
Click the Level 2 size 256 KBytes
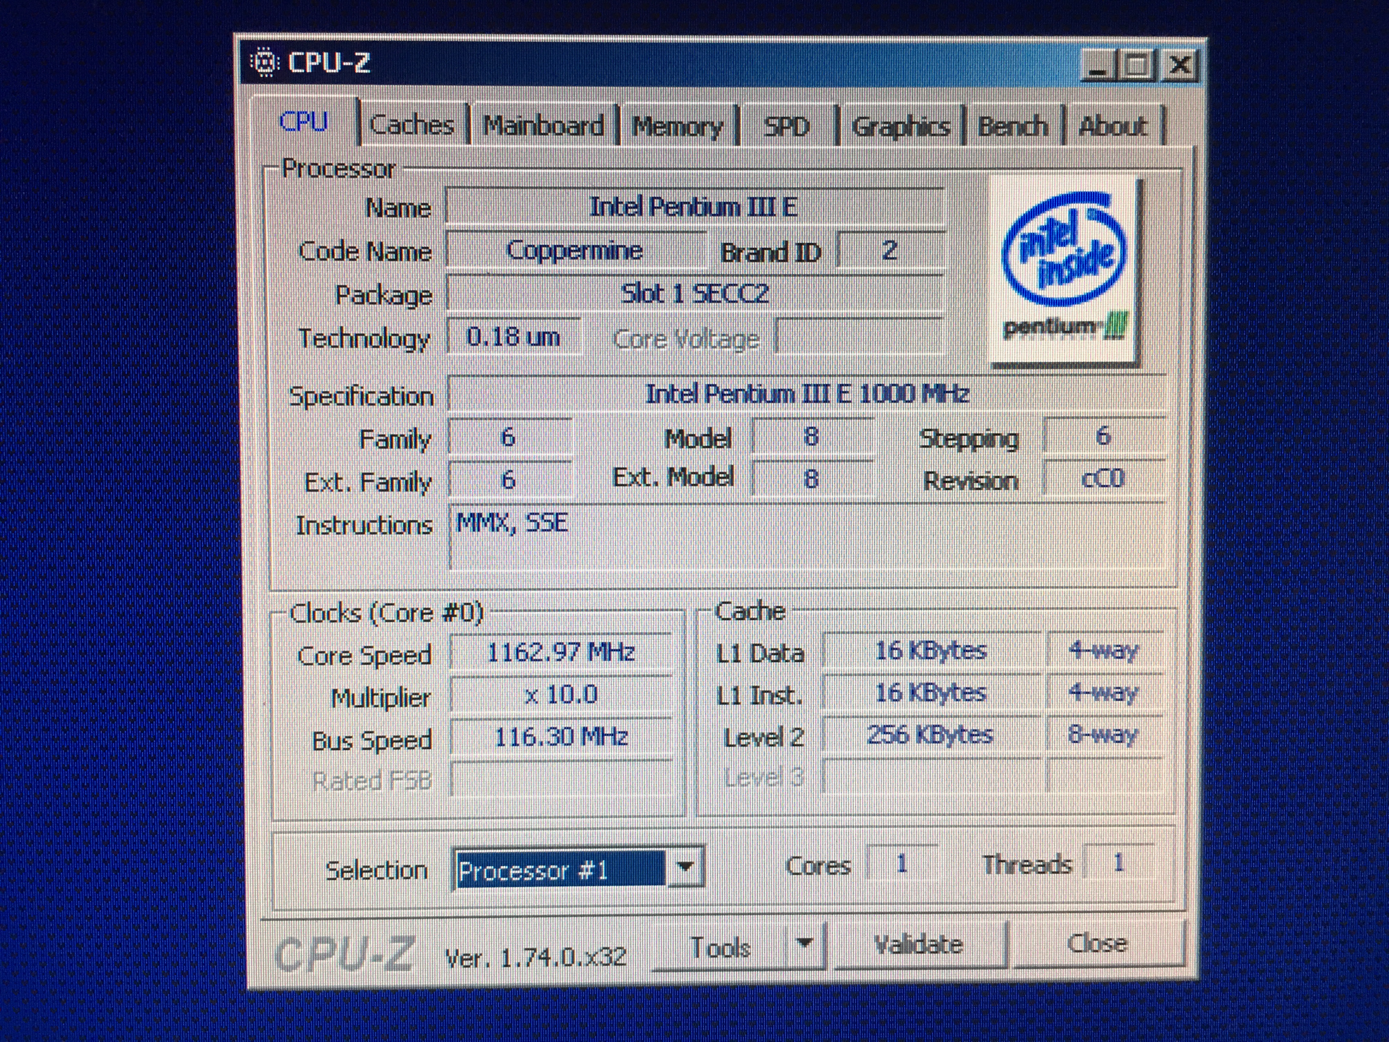tap(931, 734)
